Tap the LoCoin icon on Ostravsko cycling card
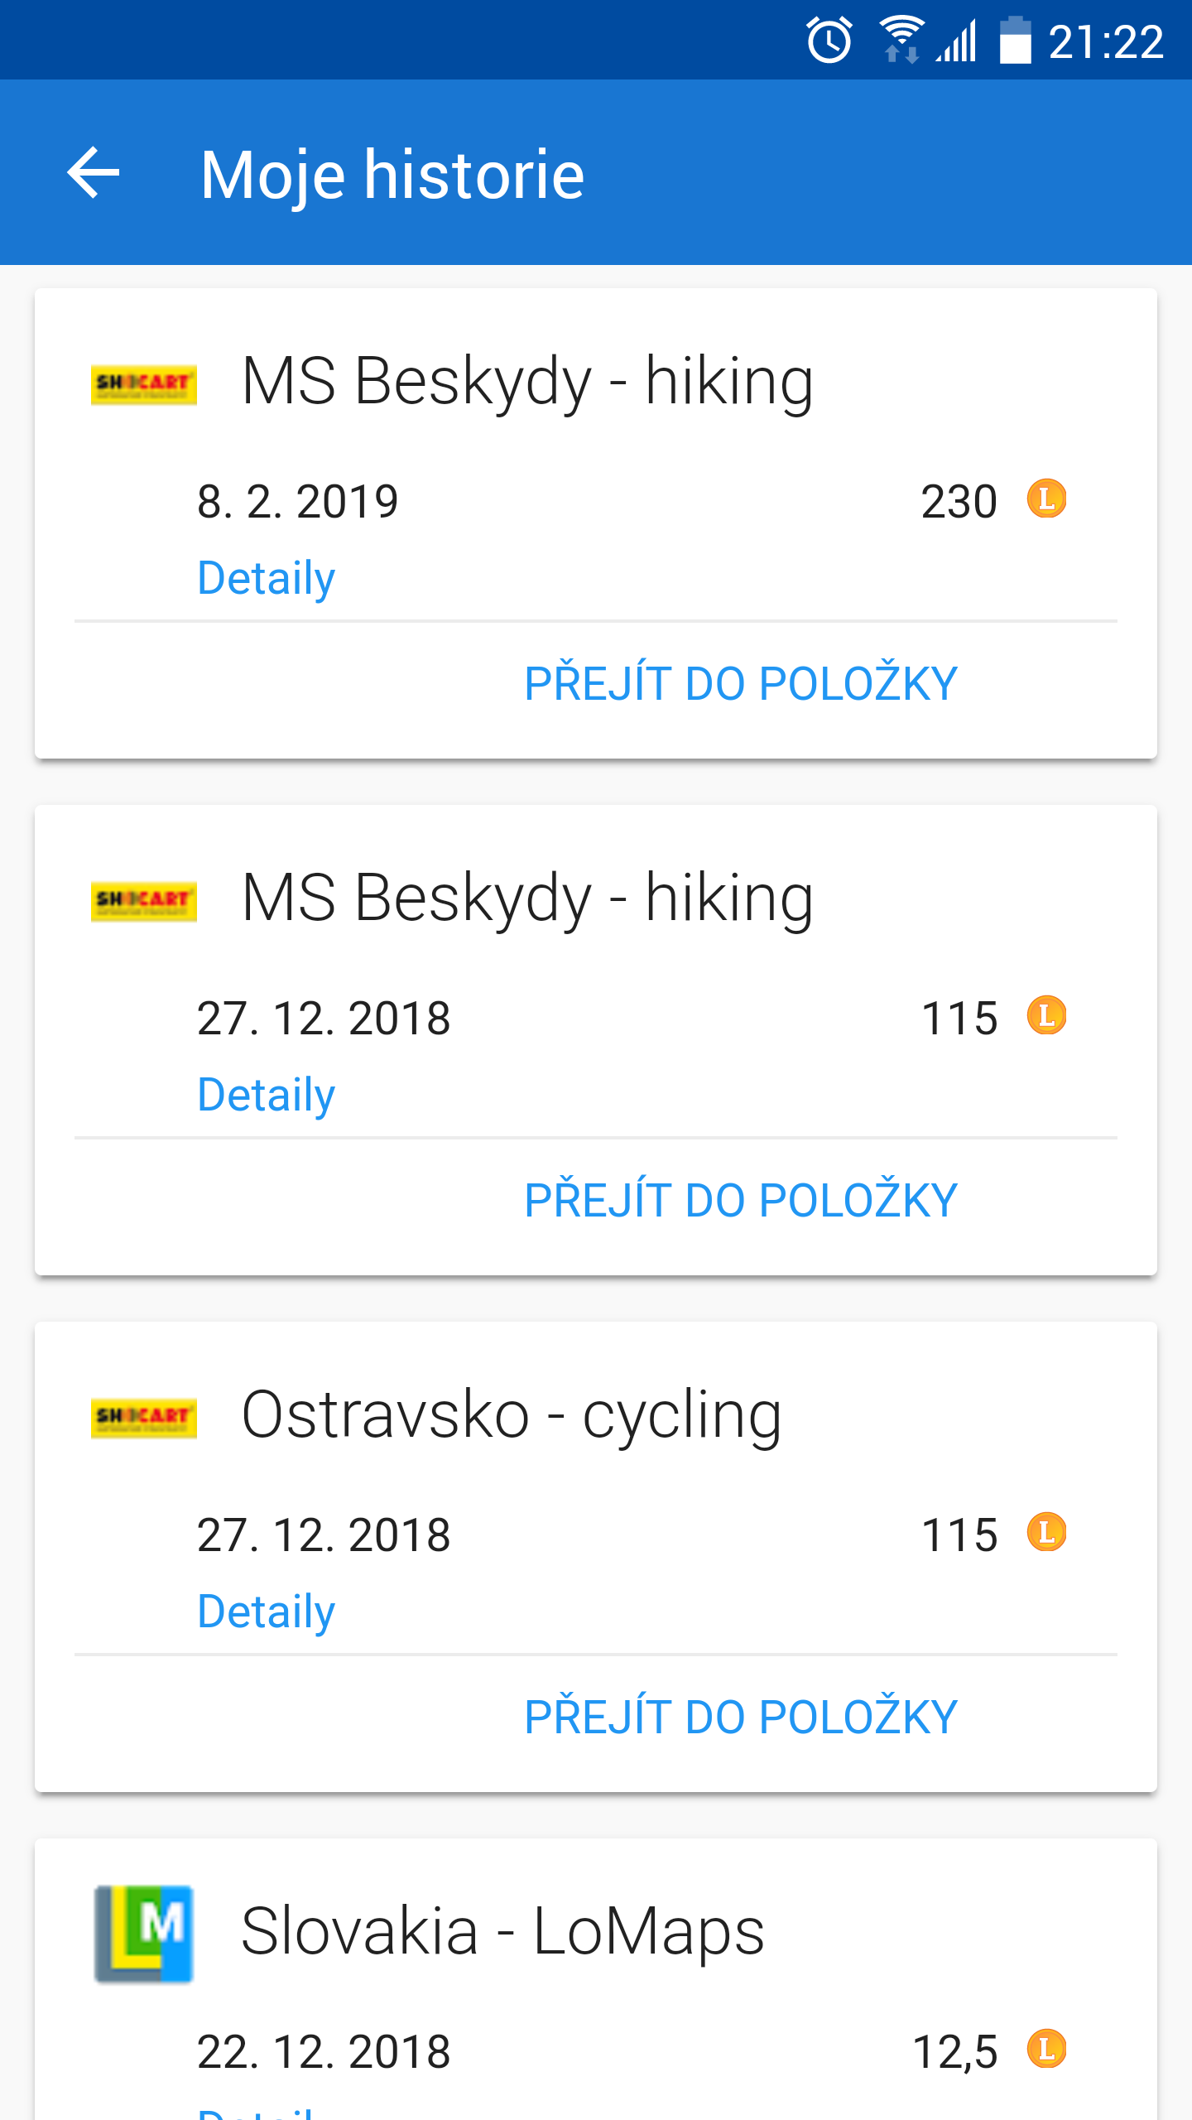The image size is (1192, 2120). point(1046,1533)
